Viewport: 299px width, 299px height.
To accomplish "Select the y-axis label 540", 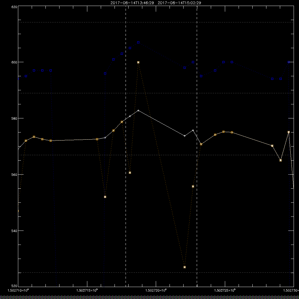I will click(14, 231).
